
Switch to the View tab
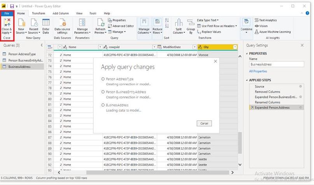(x=79, y=14)
